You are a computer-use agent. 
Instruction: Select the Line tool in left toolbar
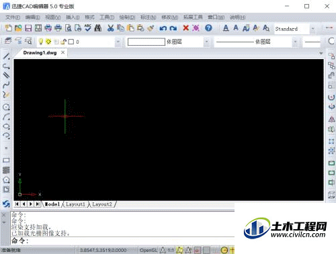pyautogui.click(x=6, y=56)
